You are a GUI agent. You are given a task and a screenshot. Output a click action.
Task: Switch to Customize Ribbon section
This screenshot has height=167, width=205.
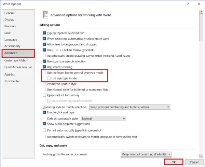click(16, 60)
